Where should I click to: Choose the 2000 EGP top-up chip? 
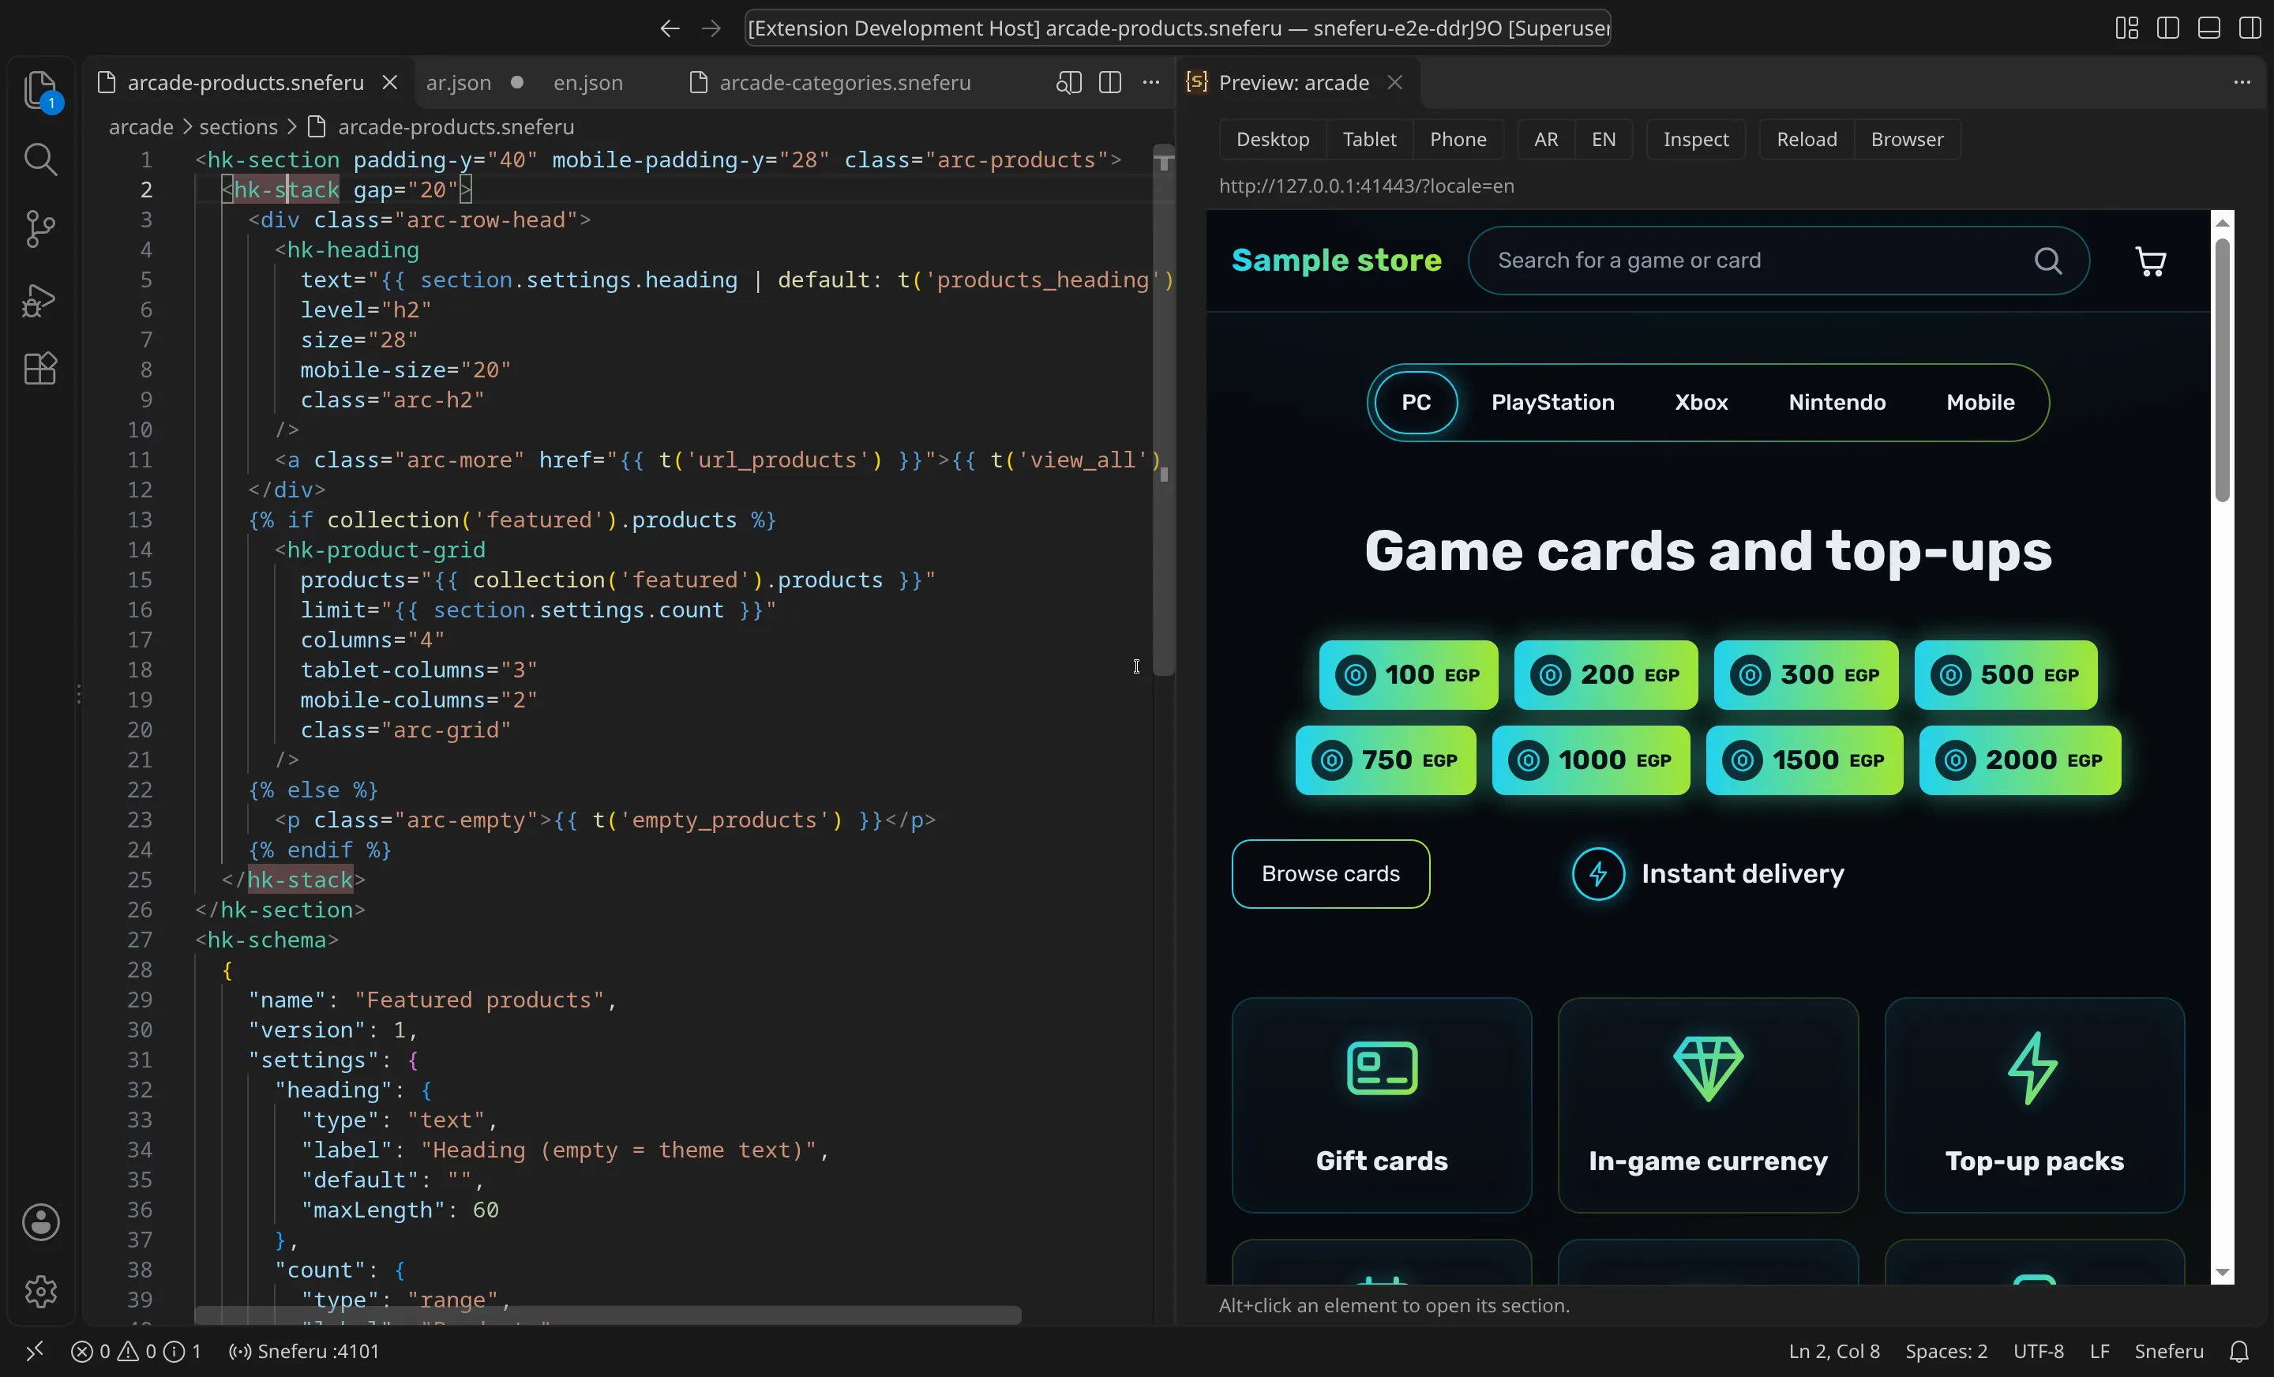point(2021,760)
